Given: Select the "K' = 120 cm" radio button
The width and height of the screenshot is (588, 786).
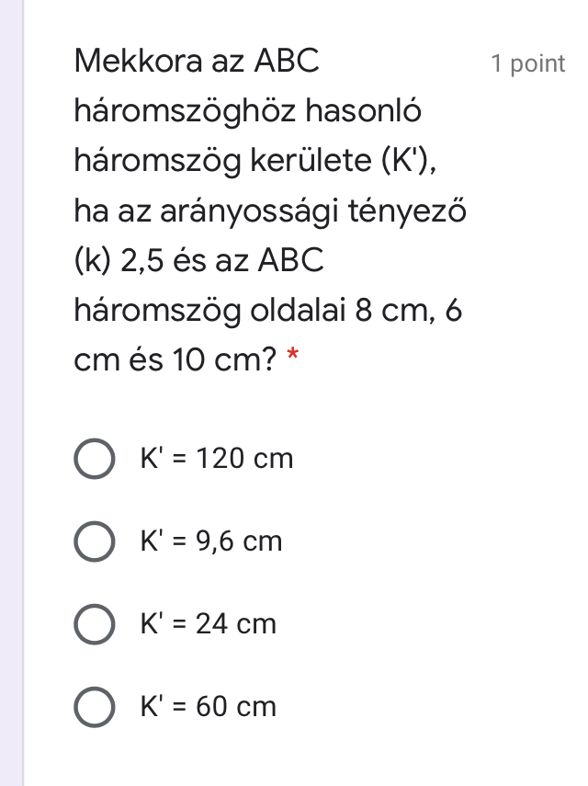Looking at the screenshot, I should tap(94, 460).
